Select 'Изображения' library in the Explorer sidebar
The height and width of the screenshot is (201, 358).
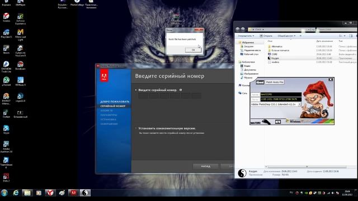click(x=251, y=74)
